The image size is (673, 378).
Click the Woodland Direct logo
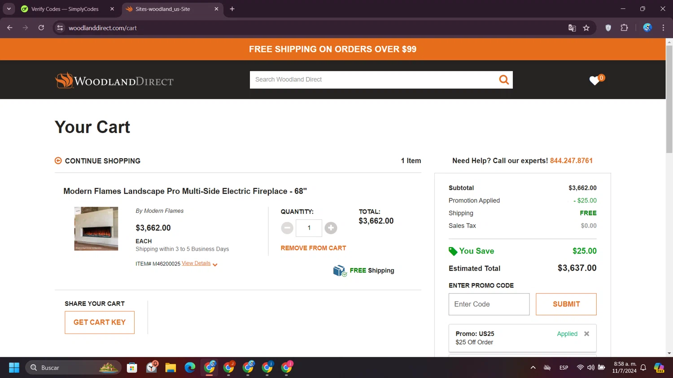pyautogui.click(x=114, y=81)
